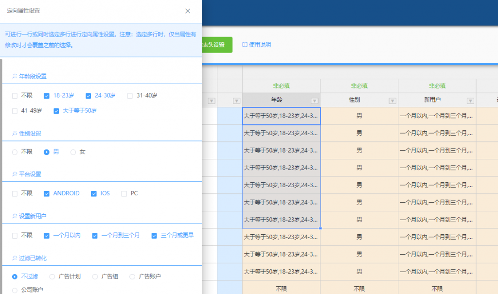Click the selection fill handle below 年龄 cells
The height and width of the screenshot is (294, 498).
[320, 228]
